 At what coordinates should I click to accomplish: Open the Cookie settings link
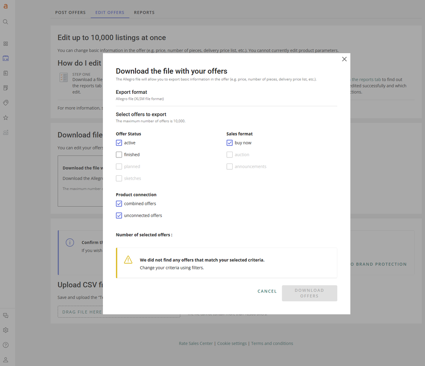[232, 343]
